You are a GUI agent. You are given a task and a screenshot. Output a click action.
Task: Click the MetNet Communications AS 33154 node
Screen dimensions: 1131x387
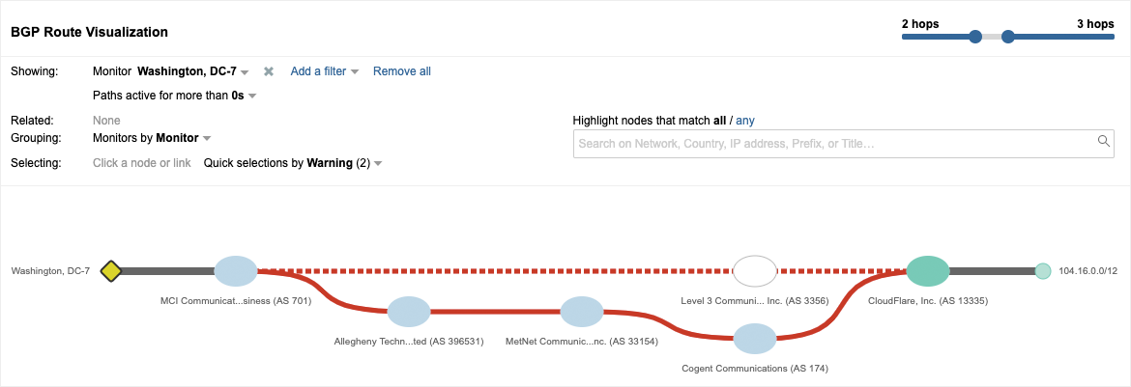[582, 312]
